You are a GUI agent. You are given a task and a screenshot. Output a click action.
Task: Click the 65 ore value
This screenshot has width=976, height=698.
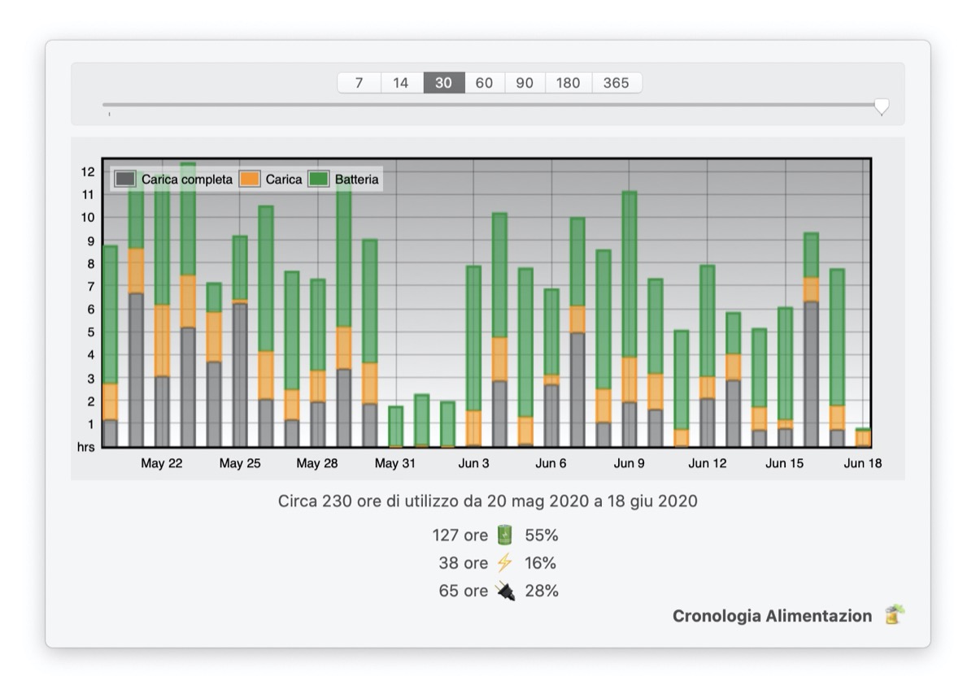coord(464,591)
